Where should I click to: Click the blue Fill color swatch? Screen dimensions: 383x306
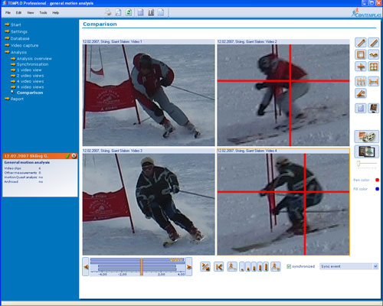(377, 189)
